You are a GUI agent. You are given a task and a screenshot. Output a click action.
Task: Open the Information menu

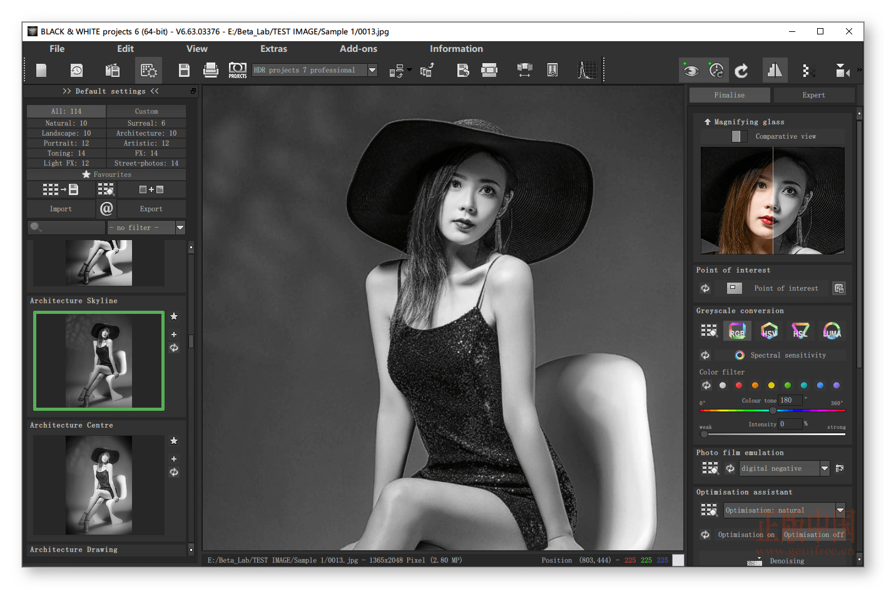(456, 49)
